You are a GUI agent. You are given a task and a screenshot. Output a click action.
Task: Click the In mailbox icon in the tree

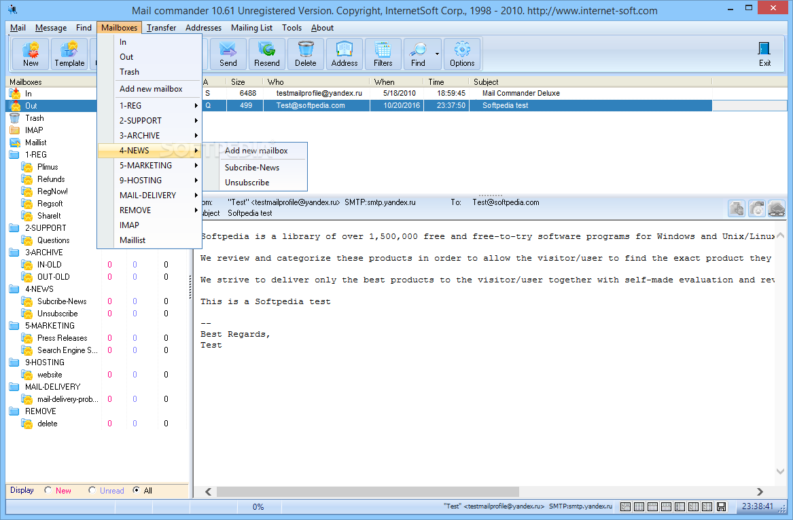pos(15,94)
